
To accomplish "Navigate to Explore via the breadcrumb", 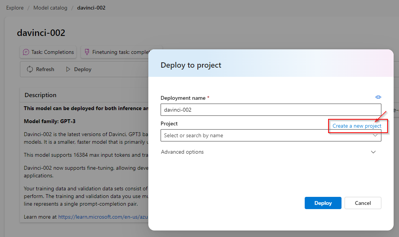I will [x=15, y=7].
